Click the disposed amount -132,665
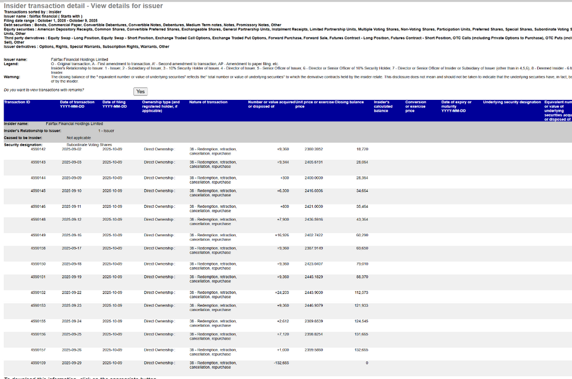This screenshot has width=572, height=379. pos(281,363)
